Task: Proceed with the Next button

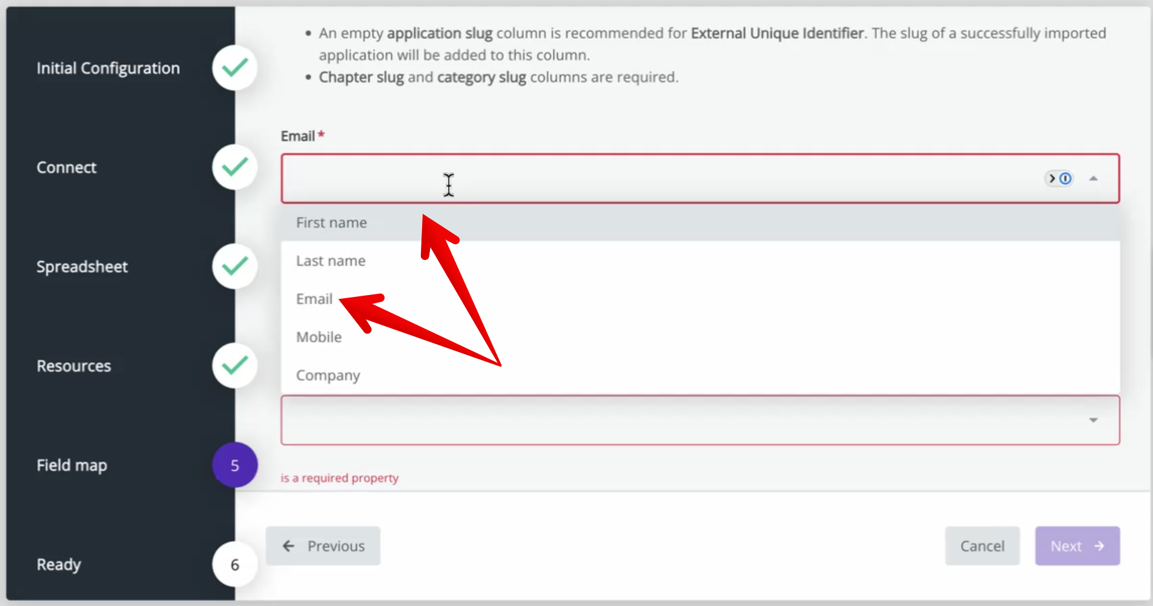Action: tap(1077, 546)
